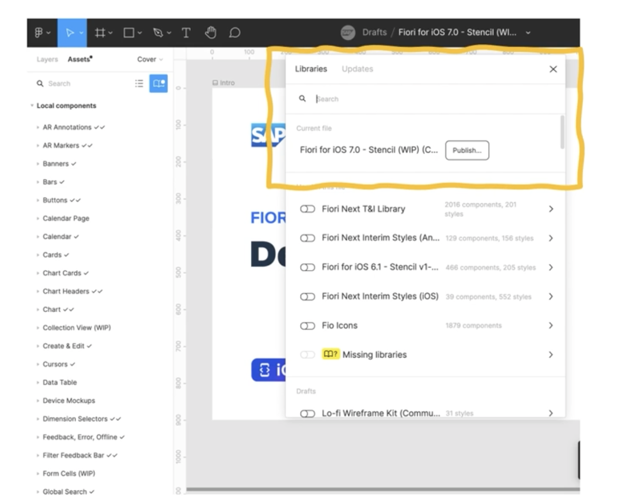Image resolution: width=623 pixels, height=502 pixels.
Task: Expand the Create & Edit group
Action: [38, 346]
